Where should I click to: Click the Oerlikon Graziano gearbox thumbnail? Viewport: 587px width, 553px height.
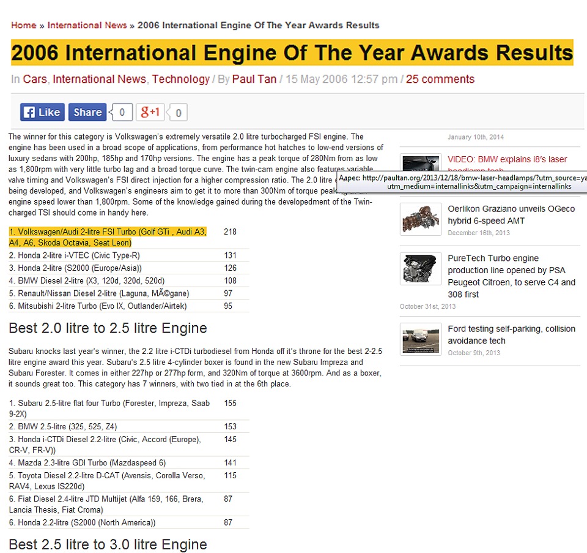421,219
